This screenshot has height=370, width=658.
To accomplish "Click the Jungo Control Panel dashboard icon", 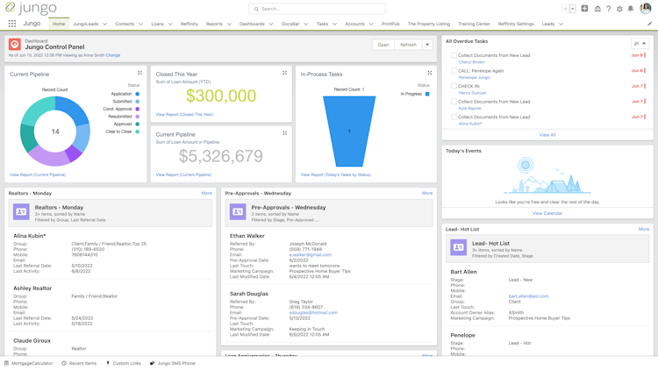I will (x=15, y=45).
